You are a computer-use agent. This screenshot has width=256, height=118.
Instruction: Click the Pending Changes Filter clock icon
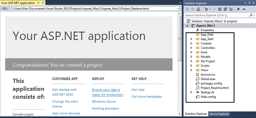206,9
